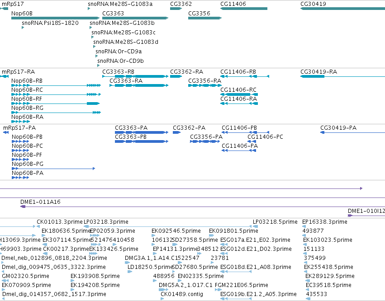Select EK193908.5prime EST label

95,276
